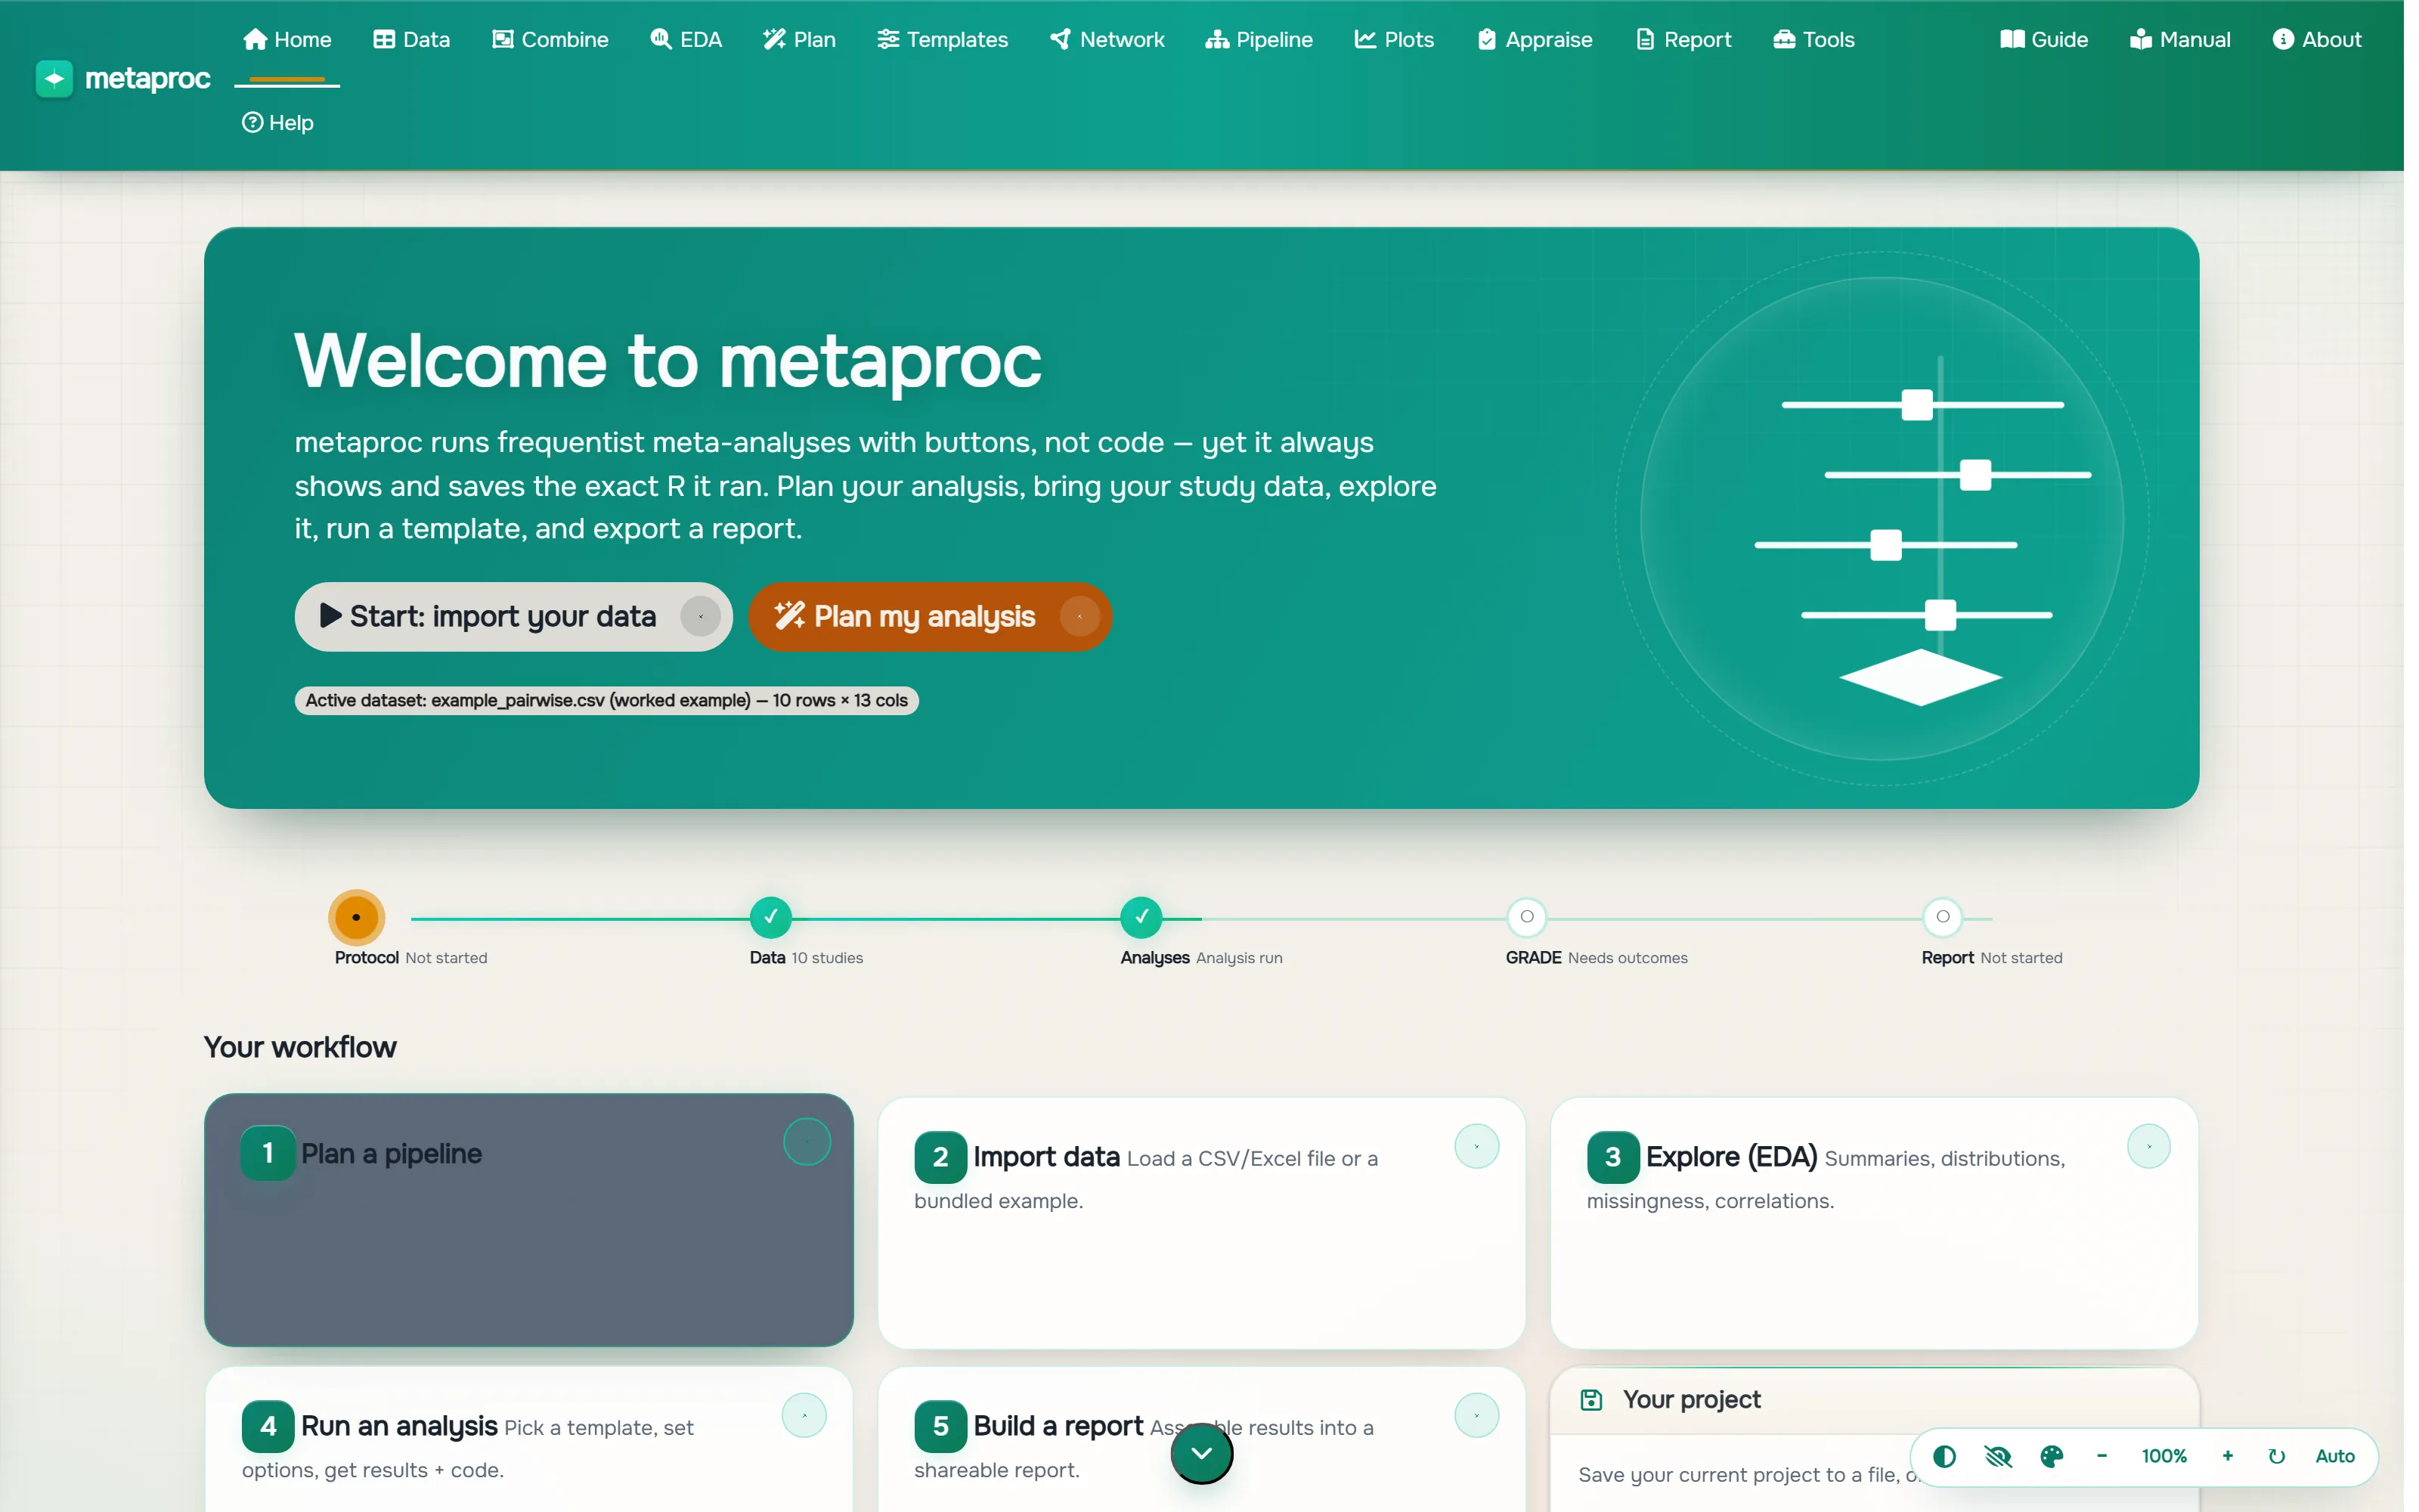This screenshot has height=1512, width=2419.
Task: Open the Explore (EDA) workflow card
Action: pos(1874,1224)
